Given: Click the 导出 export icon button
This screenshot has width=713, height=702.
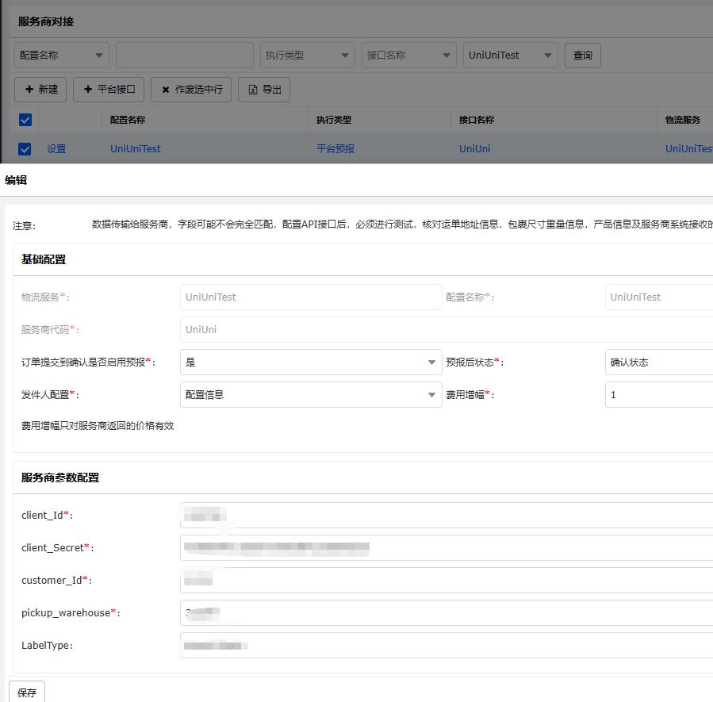Looking at the screenshot, I should (x=264, y=90).
